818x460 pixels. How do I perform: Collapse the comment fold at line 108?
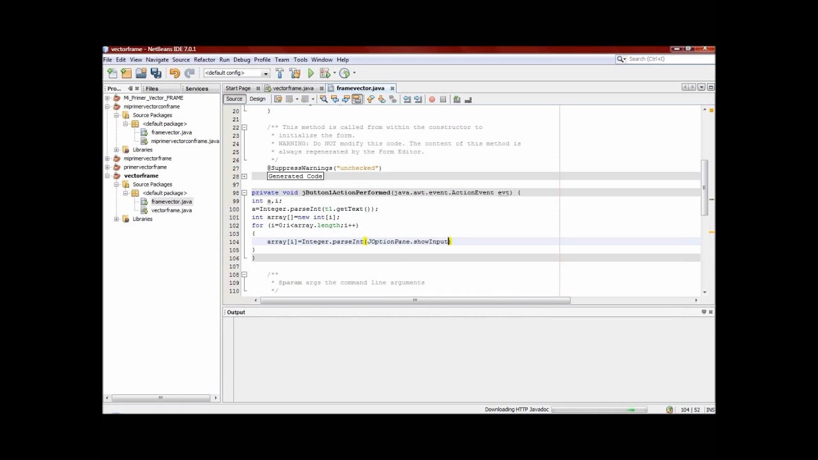(x=244, y=274)
